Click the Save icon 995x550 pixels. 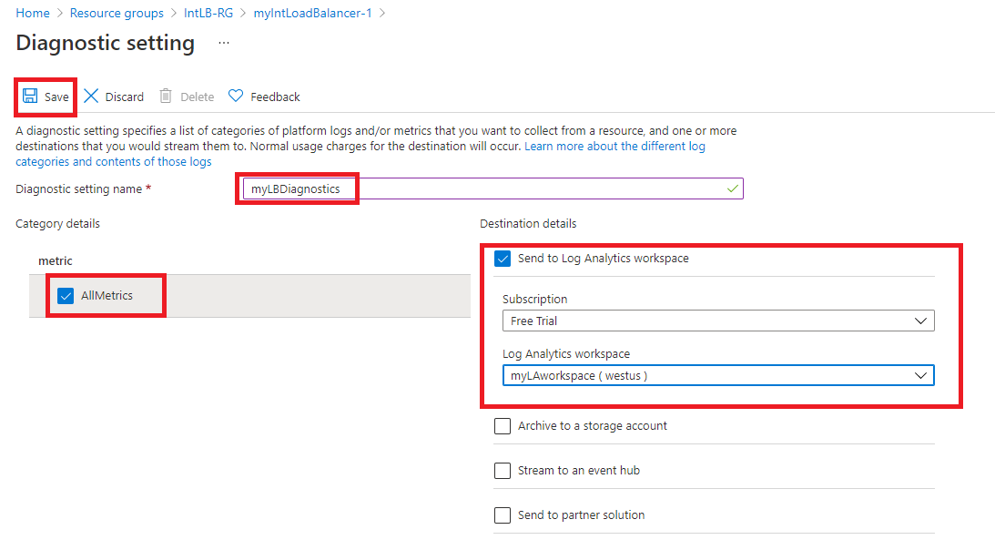click(28, 96)
